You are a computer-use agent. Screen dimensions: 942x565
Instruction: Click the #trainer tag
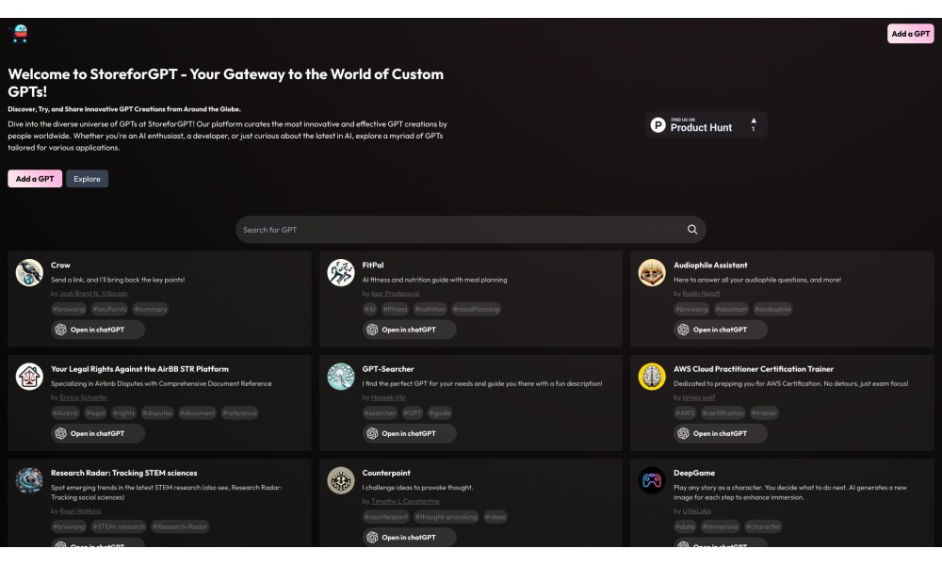coord(764,413)
